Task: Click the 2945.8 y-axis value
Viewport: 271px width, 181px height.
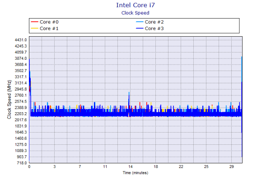Action: click(21, 89)
